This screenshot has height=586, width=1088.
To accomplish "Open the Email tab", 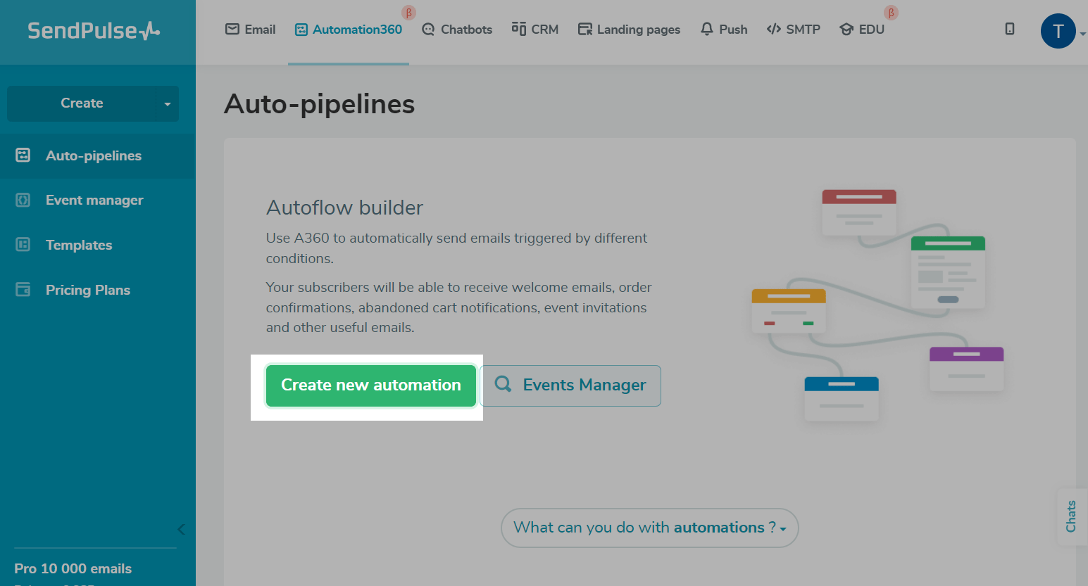I will point(250,30).
